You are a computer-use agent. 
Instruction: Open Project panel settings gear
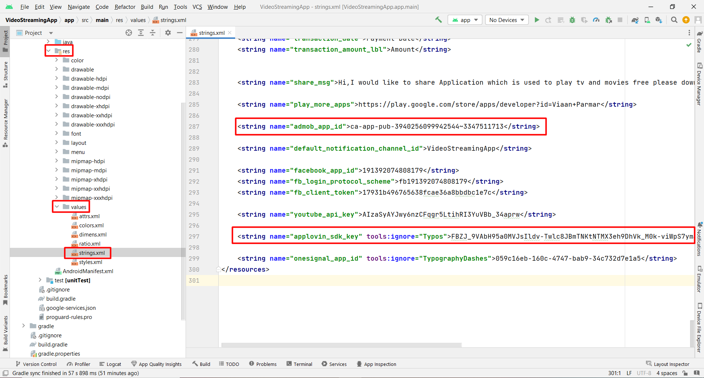(168, 33)
